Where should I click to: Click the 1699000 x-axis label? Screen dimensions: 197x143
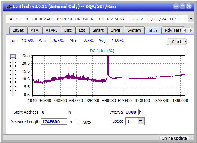coord(180,101)
